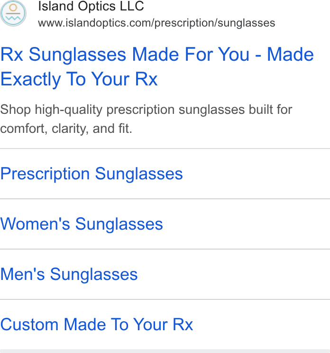Viewport: 330px width, 353px height.
Task: Click 'Prescription' in the first sitelink
Action: tap(45, 174)
